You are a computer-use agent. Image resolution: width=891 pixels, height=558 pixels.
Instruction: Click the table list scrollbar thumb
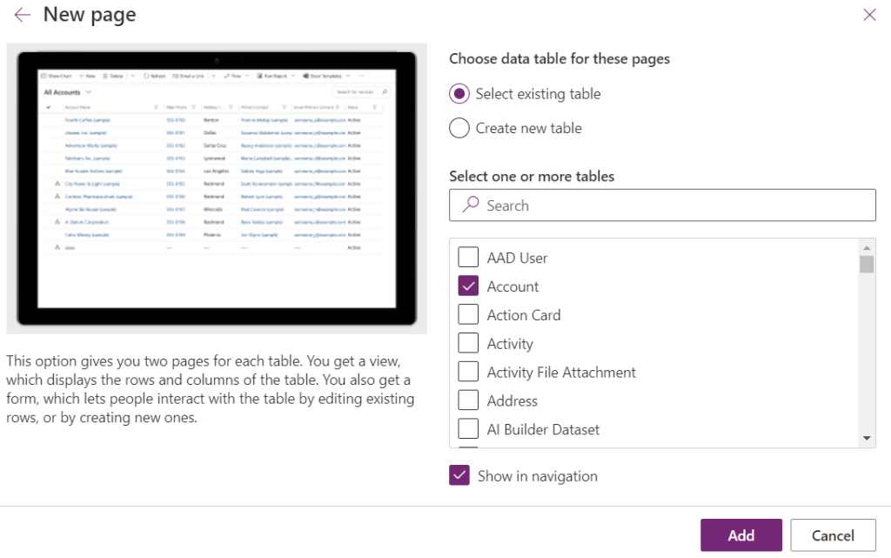pyautogui.click(x=867, y=265)
